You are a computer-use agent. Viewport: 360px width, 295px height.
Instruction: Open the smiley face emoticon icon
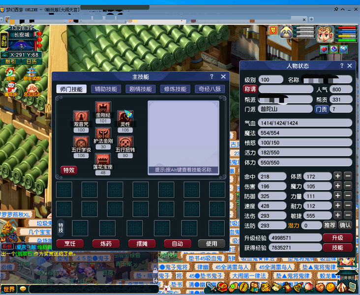pyautogui.click(x=330, y=287)
